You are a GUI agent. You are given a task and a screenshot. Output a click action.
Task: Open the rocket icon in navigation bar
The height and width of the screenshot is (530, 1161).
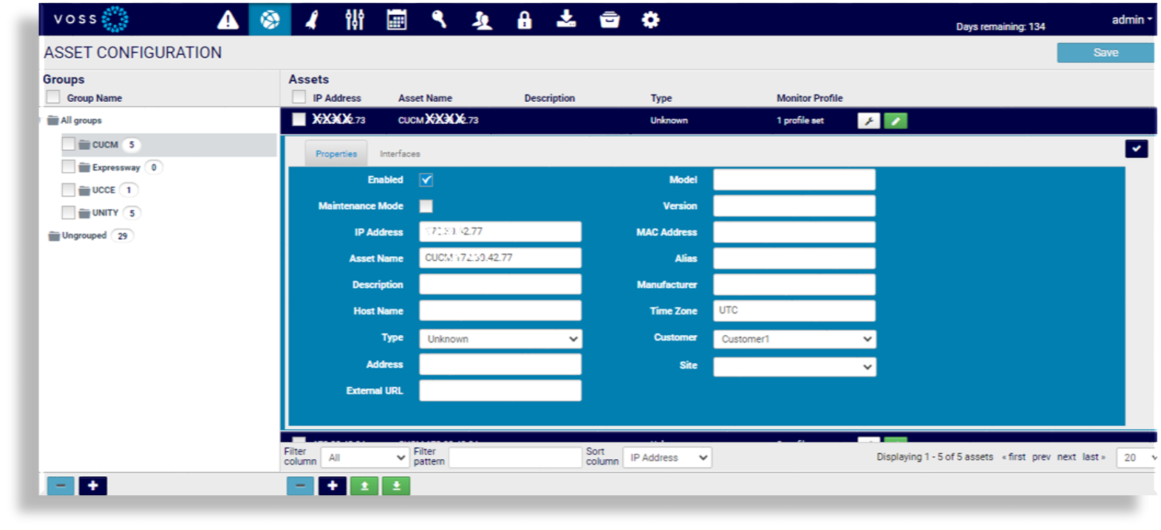point(312,20)
